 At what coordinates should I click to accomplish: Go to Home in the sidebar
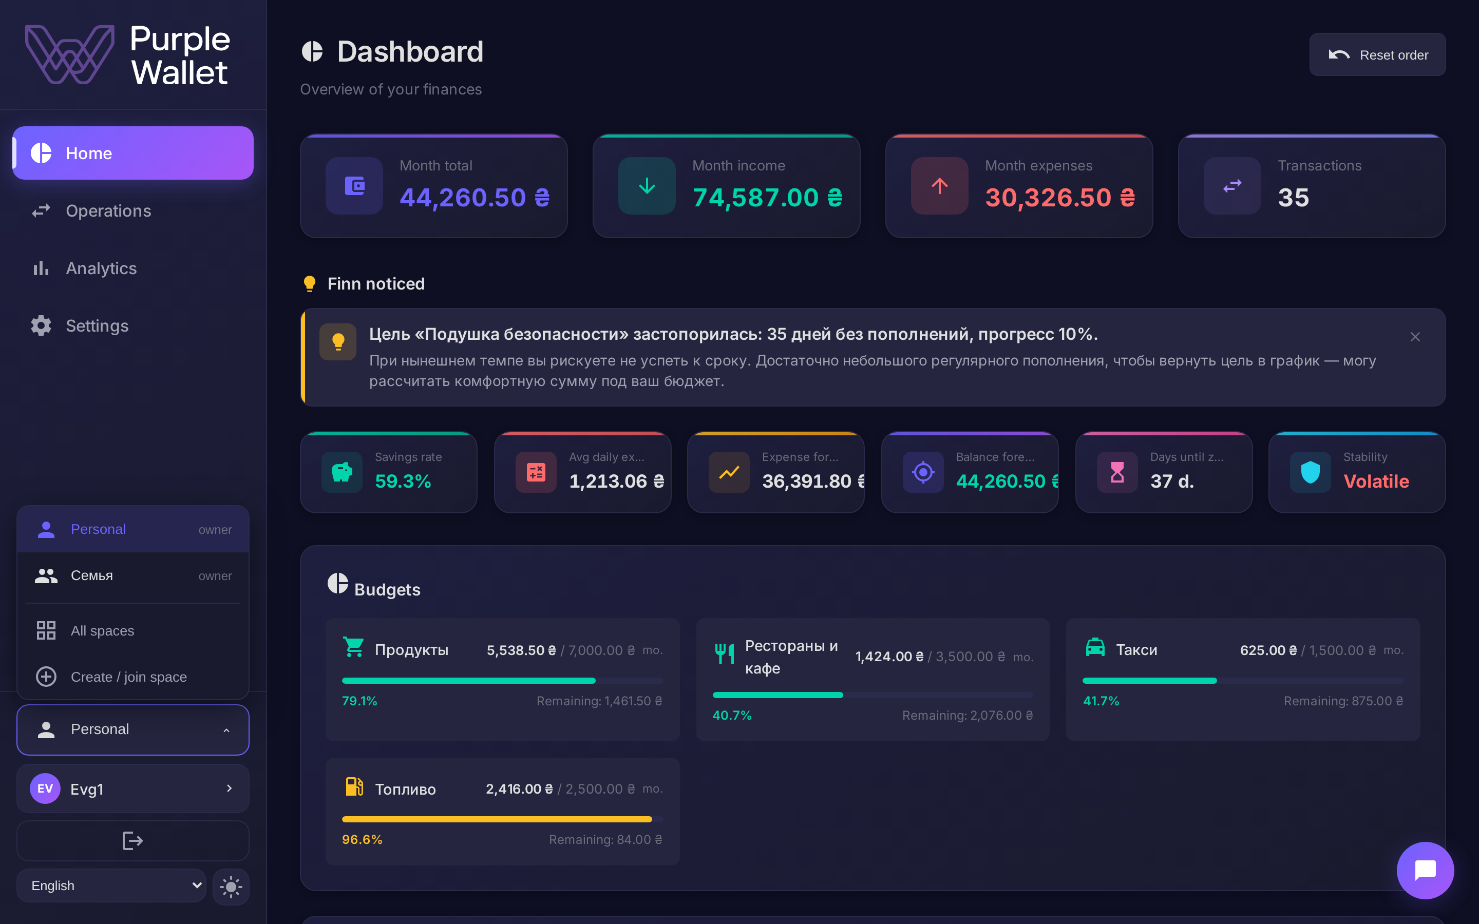click(x=132, y=153)
